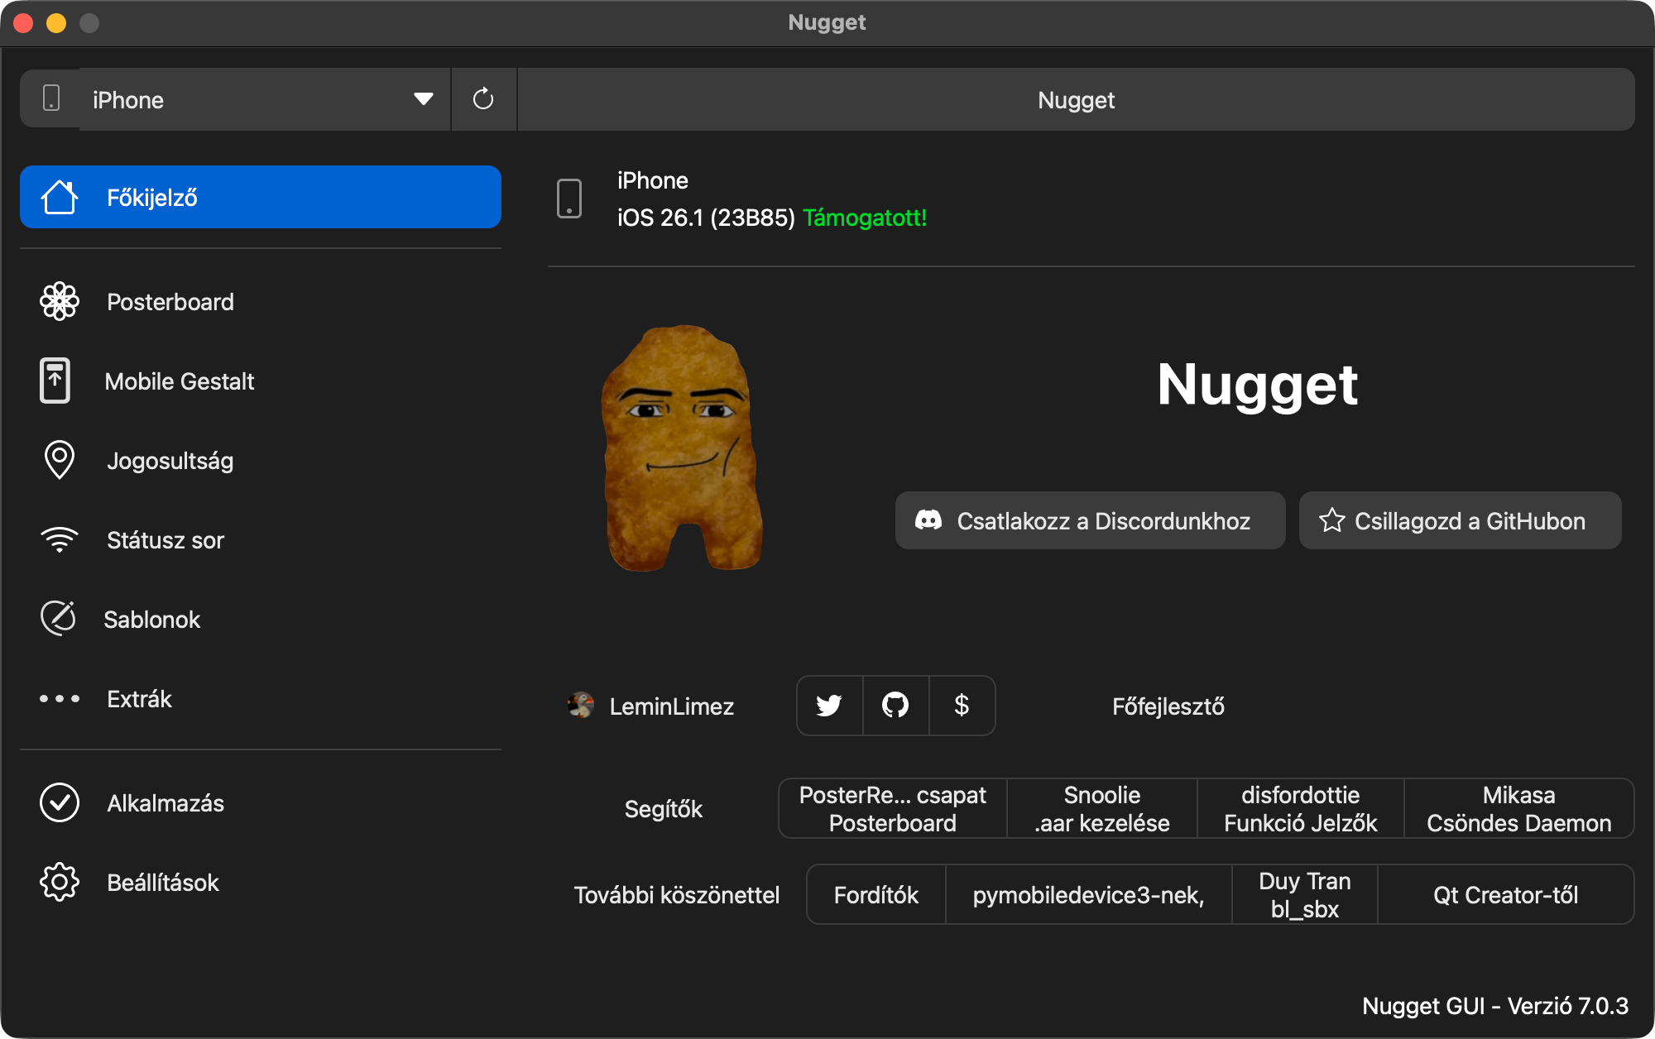Click the Fordítók credits button
1655x1039 pixels.
pos(876,895)
